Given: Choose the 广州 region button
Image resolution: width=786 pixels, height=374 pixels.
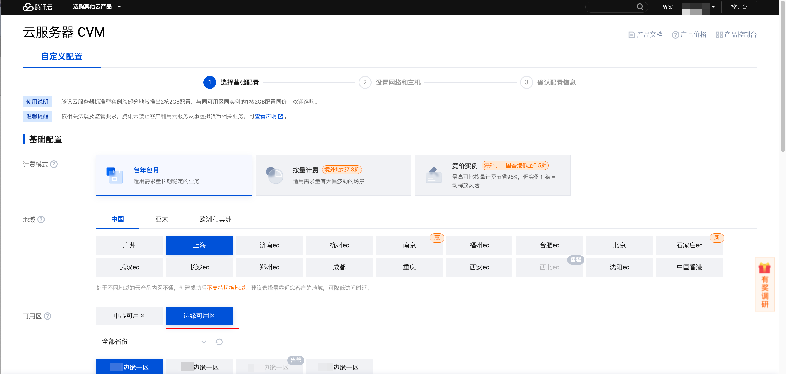Looking at the screenshot, I should [129, 245].
